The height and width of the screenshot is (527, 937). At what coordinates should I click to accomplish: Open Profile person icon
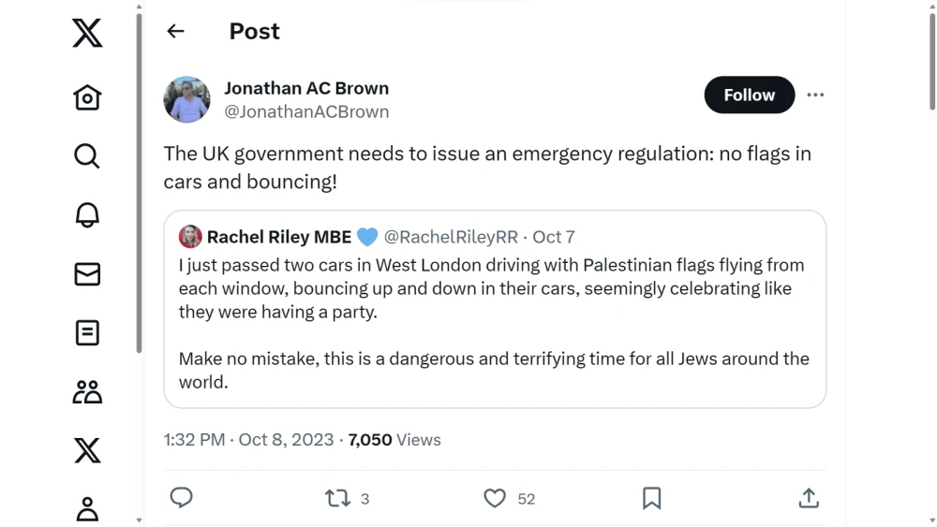coord(87,508)
